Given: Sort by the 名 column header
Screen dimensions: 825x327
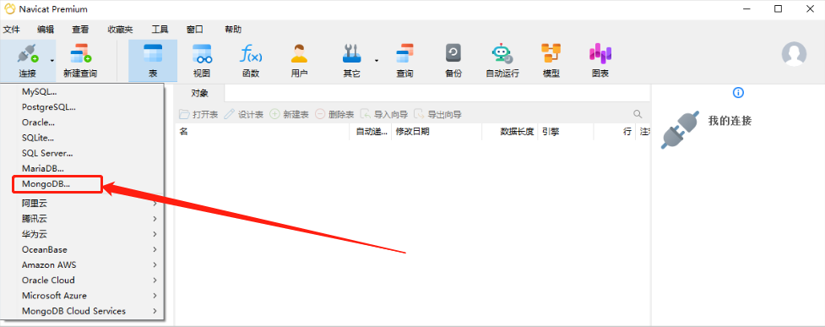Looking at the screenshot, I should 262,132.
